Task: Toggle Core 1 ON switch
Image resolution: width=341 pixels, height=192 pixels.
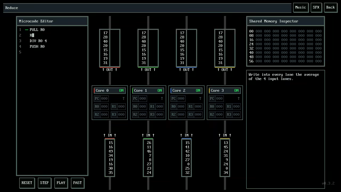Action: [x=160, y=90]
